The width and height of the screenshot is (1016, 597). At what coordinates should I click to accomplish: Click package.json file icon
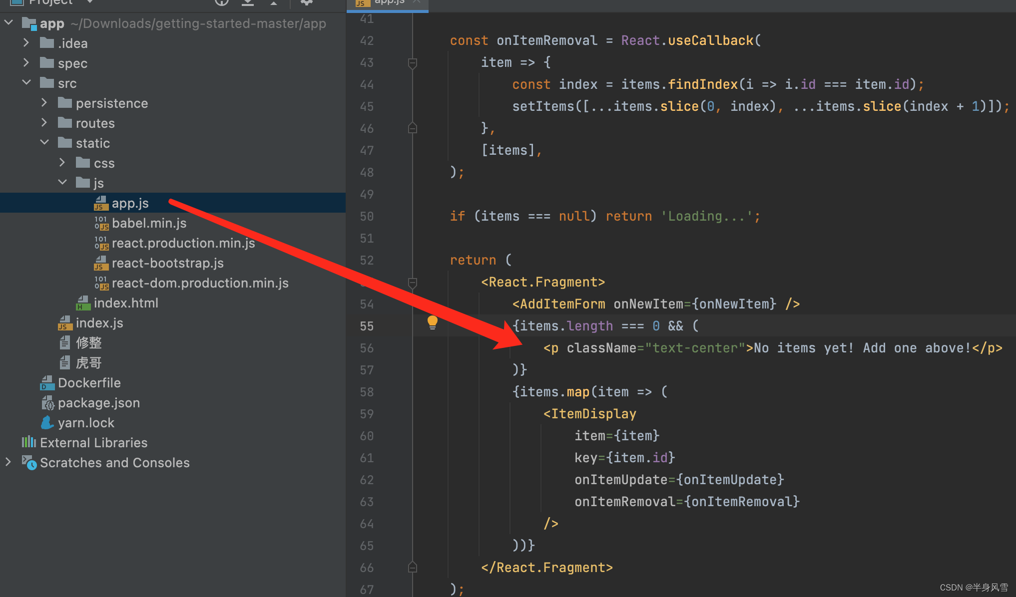pyautogui.click(x=47, y=403)
